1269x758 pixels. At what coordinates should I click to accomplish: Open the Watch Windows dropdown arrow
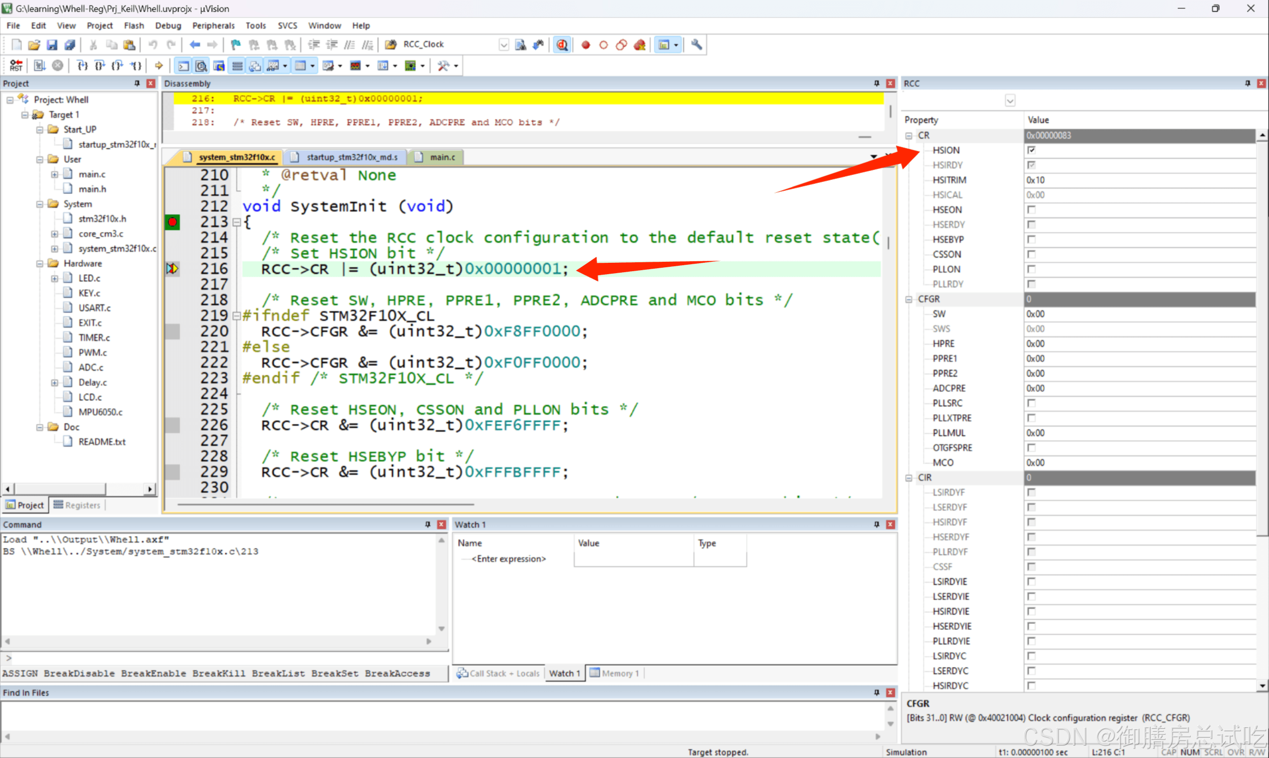285,66
